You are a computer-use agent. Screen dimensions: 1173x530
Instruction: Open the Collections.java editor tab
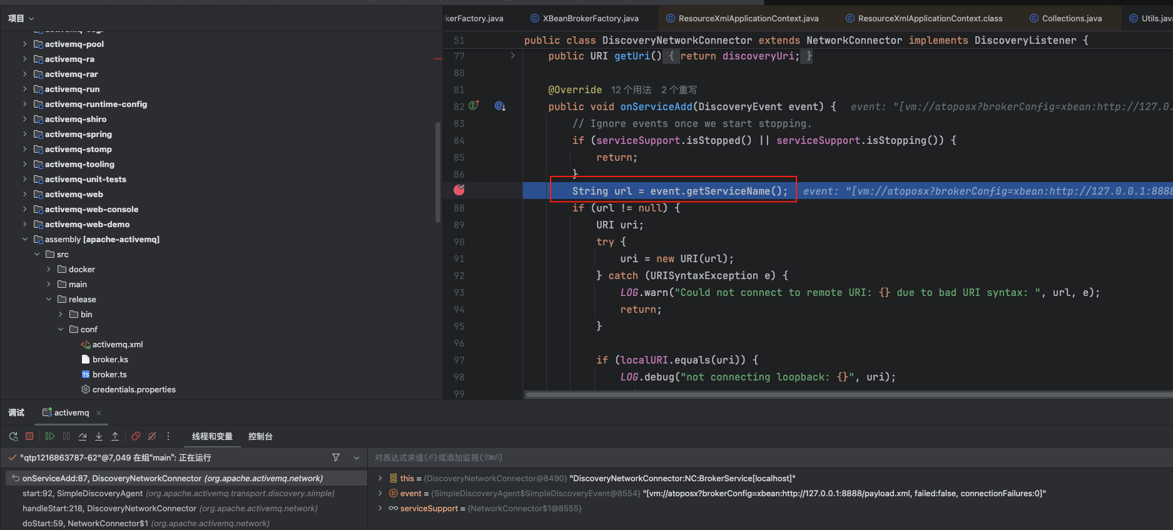click(1071, 18)
